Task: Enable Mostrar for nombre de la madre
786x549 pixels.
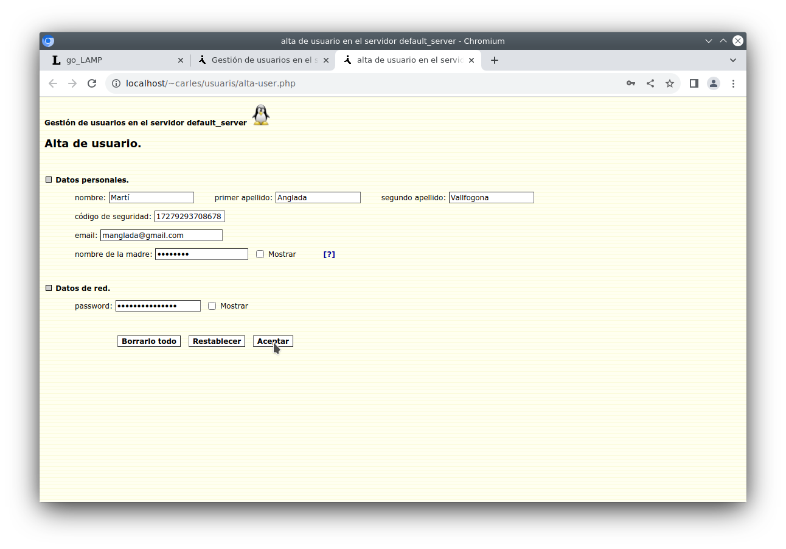Action: point(260,254)
